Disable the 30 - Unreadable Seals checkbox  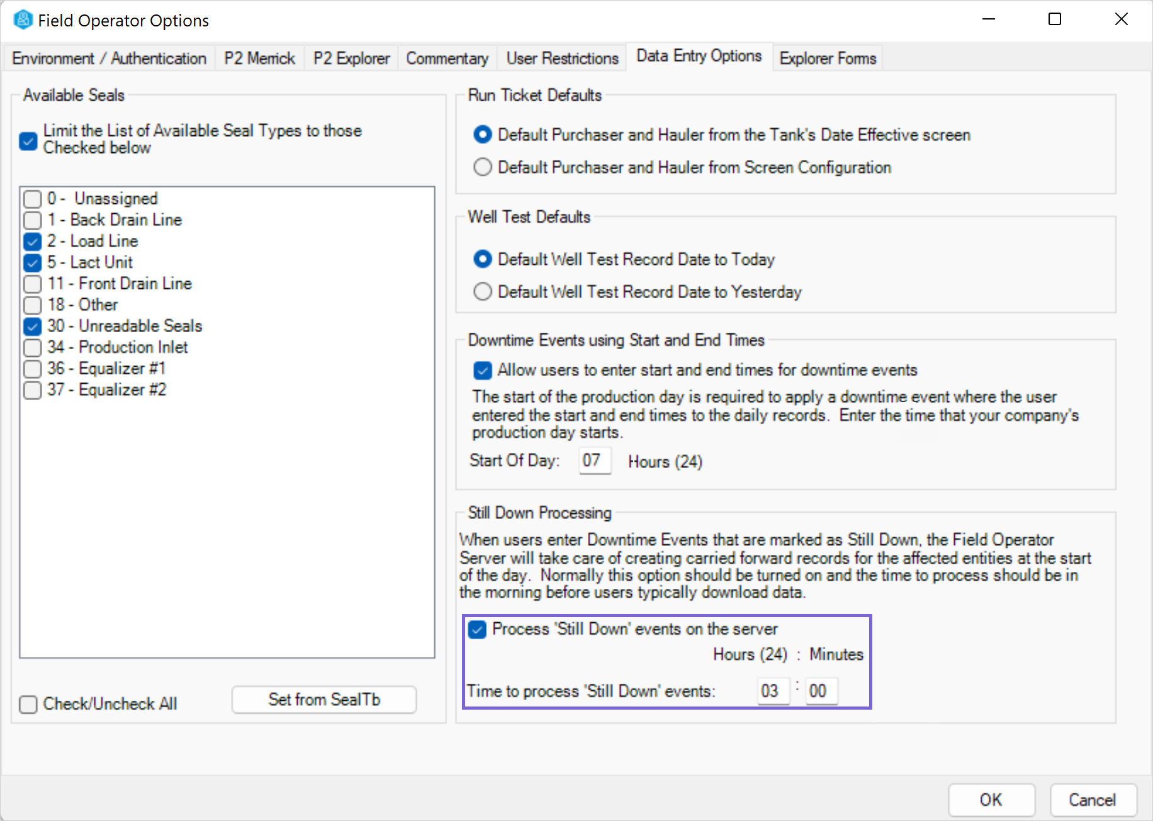point(33,327)
